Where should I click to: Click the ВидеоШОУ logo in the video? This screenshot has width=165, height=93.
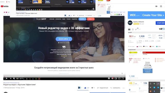pyautogui.click(x=40, y=19)
